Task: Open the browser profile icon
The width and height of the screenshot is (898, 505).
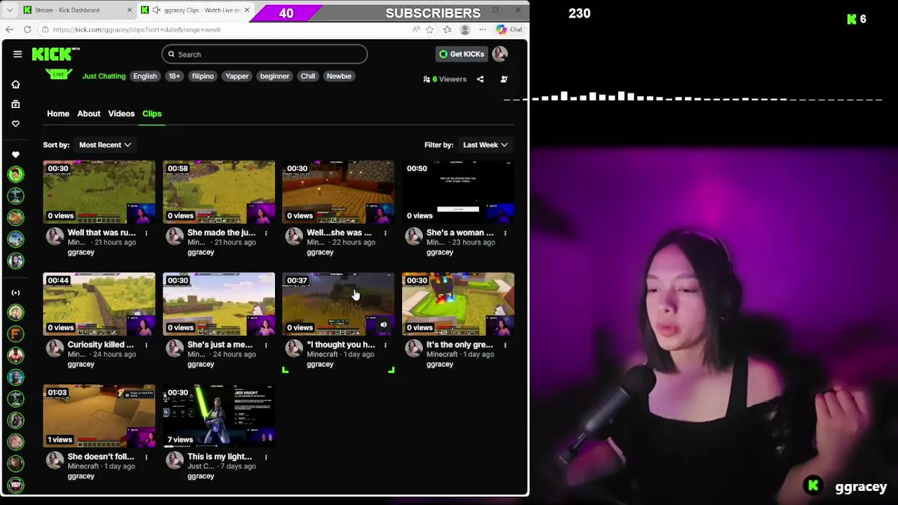Action: click(x=464, y=29)
